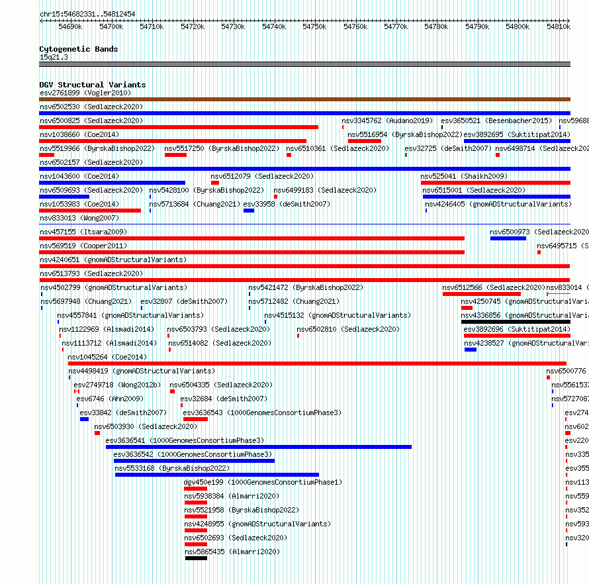This screenshot has height=584, width=589.
Task: Click esv2749718 (Wong2012b) label
Action: 117,385
